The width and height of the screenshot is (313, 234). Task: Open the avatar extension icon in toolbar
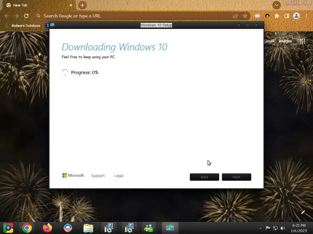(267, 16)
